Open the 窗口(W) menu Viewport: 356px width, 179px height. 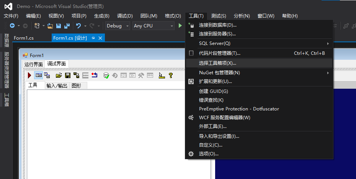[266, 16]
